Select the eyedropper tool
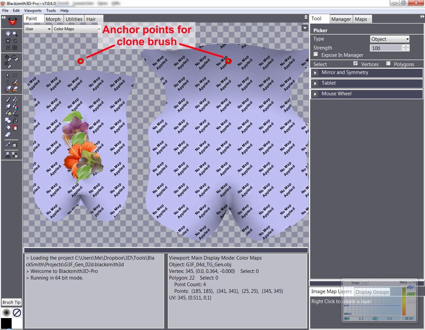The height and width of the screenshot is (330, 425). click(8, 145)
